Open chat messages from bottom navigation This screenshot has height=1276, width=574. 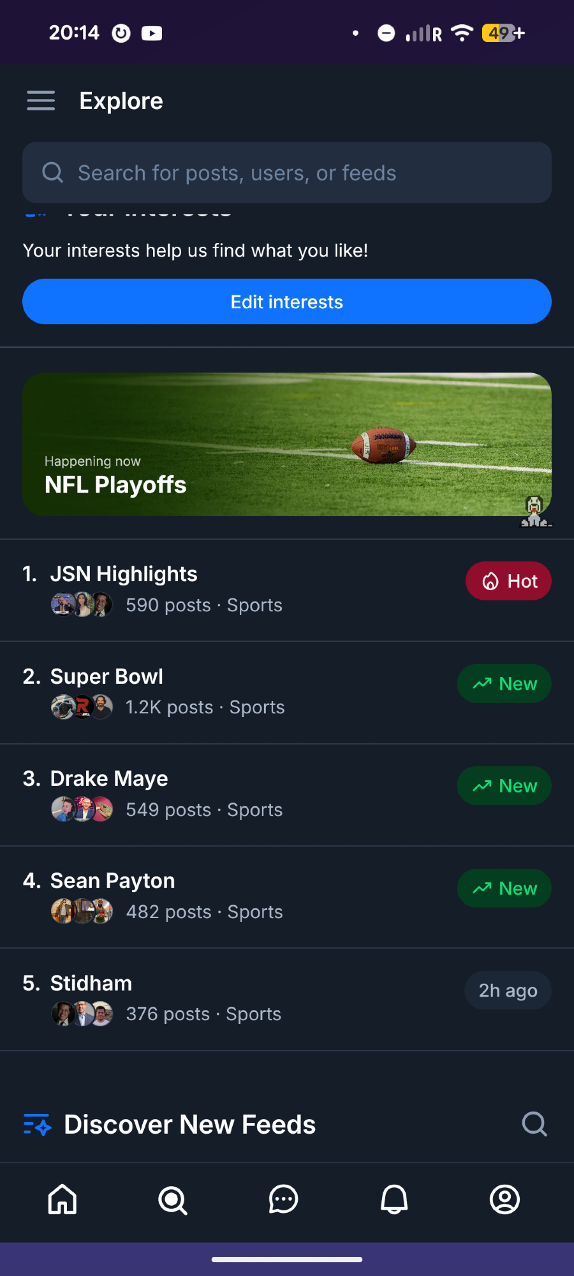point(283,1199)
